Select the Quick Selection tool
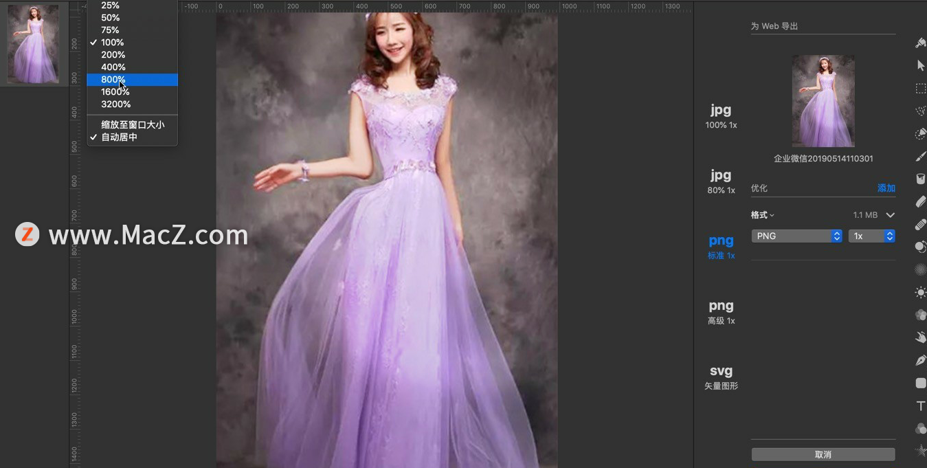This screenshot has width=927, height=468. pyautogui.click(x=921, y=133)
